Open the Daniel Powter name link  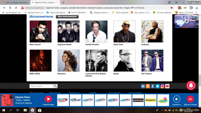pos(92,45)
